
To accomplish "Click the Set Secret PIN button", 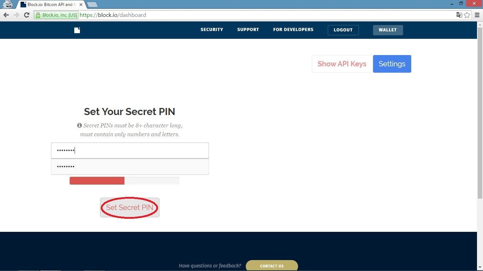I will [130, 207].
